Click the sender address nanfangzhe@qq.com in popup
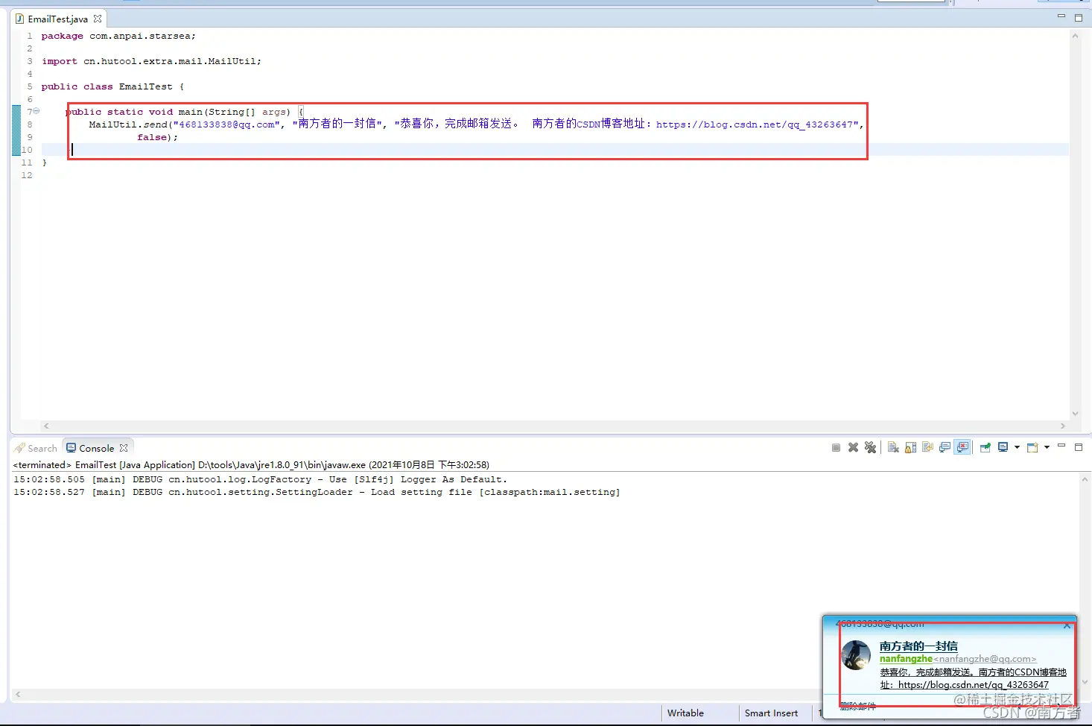This screenshot has width=1092, height=726. click(985, 659)
